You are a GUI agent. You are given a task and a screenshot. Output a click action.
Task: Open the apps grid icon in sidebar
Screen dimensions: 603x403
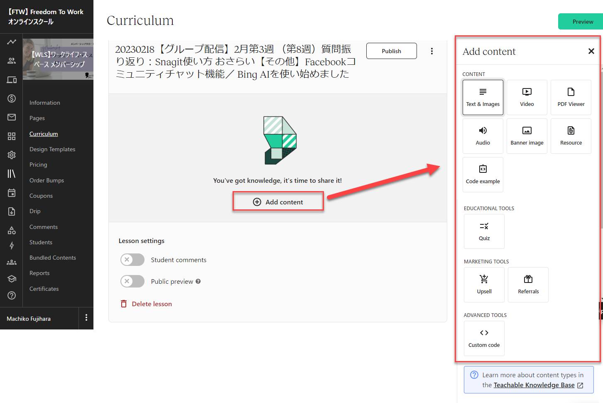12,136
